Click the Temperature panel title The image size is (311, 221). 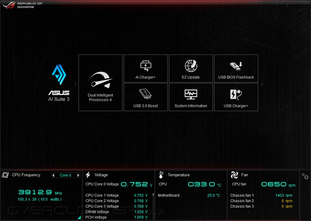click(x=179, y=175)
